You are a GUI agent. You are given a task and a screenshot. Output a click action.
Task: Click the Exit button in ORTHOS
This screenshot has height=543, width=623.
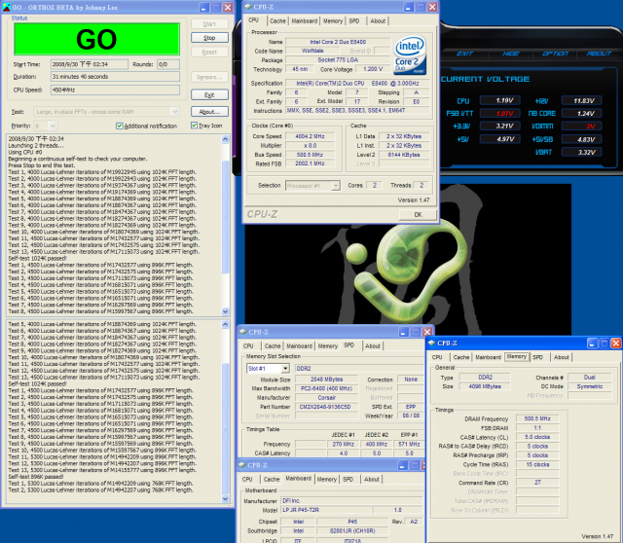(x=209, y=95)
